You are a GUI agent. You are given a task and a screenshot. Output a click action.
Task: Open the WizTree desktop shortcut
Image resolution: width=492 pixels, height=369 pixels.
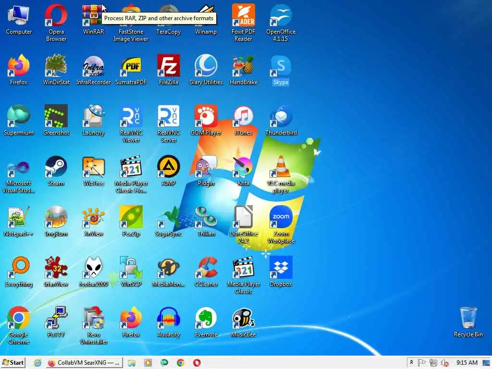pyautogui.click(x=93, y=171)
